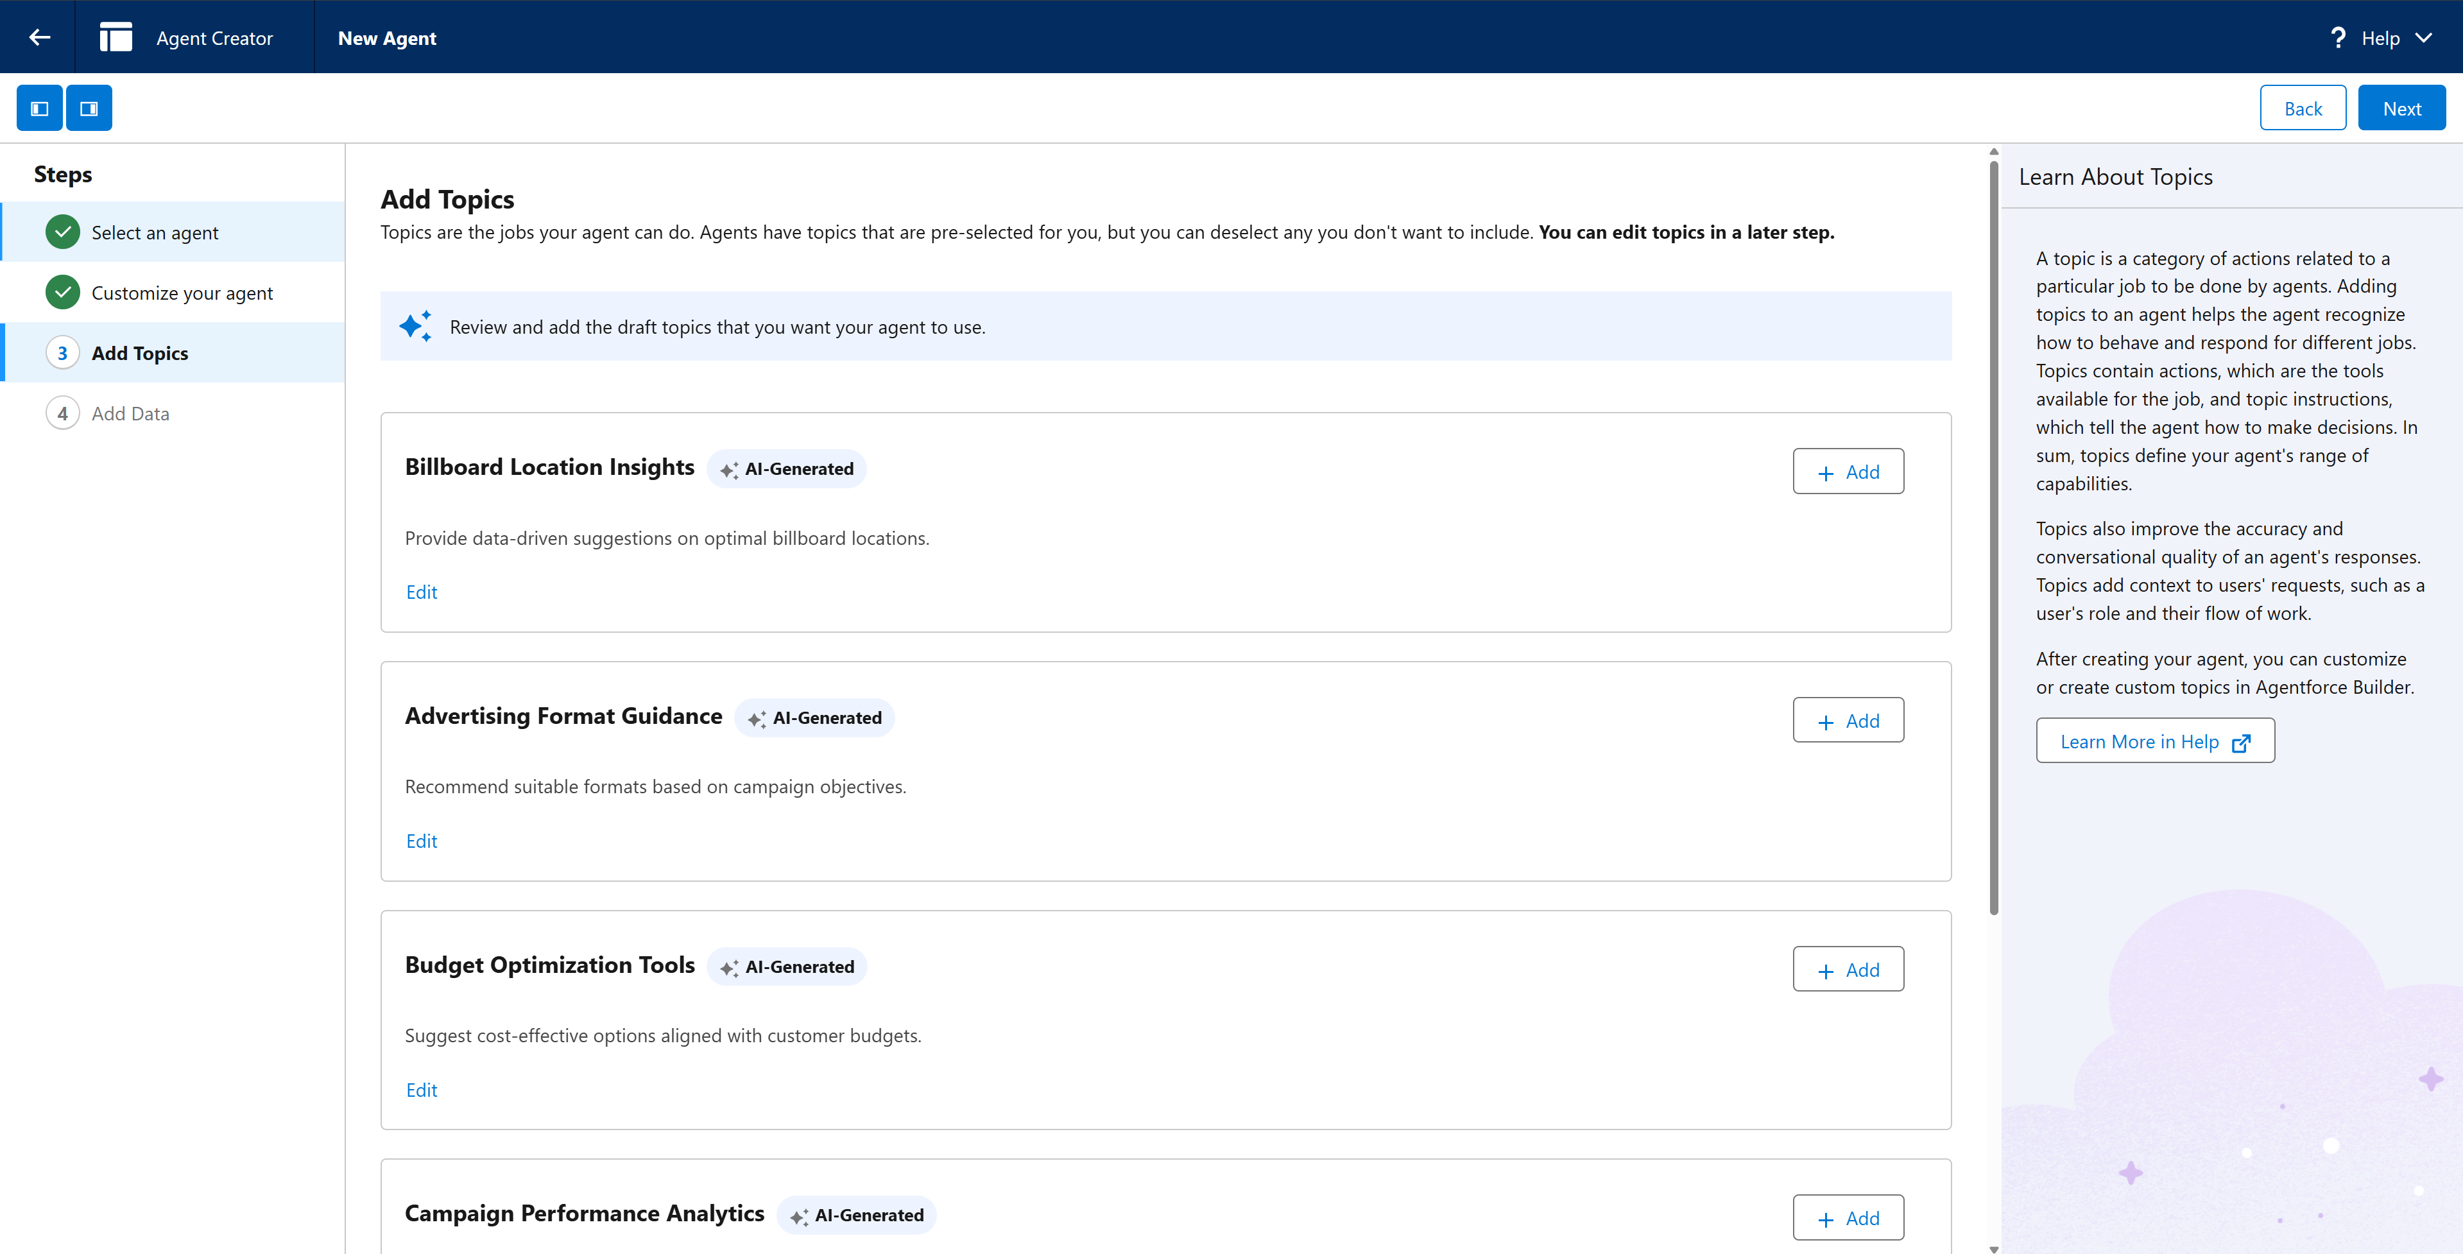Click the Back button
Viewport: 2463px width, 1254px height.
(2301, 108)
